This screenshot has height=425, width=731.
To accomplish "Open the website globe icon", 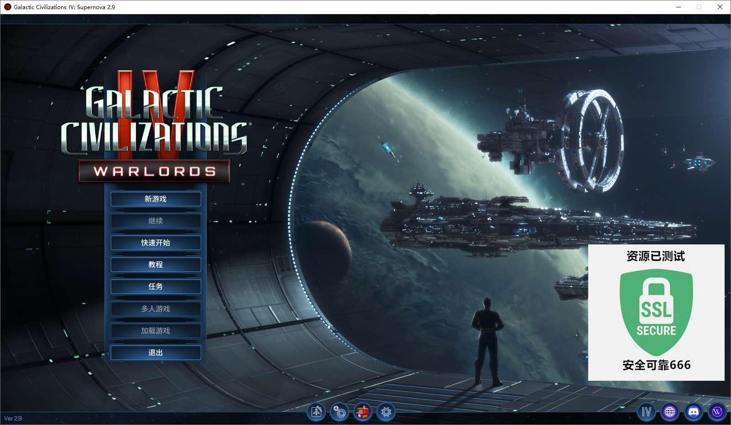I will coord(670,412).
